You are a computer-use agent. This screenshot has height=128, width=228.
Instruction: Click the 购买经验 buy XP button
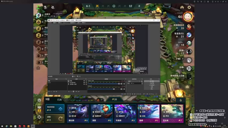point(55,109)
